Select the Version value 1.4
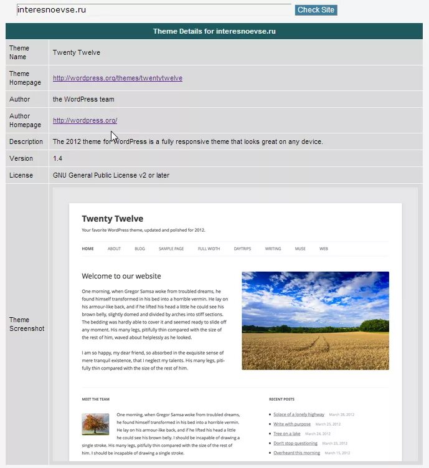 (57, 158)
